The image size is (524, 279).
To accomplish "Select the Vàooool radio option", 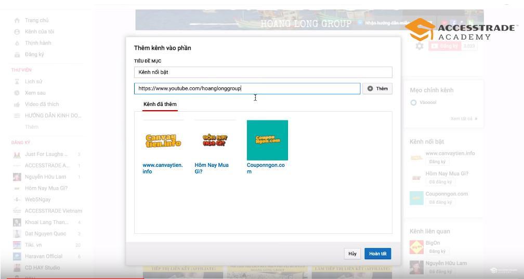I will 413,102.
